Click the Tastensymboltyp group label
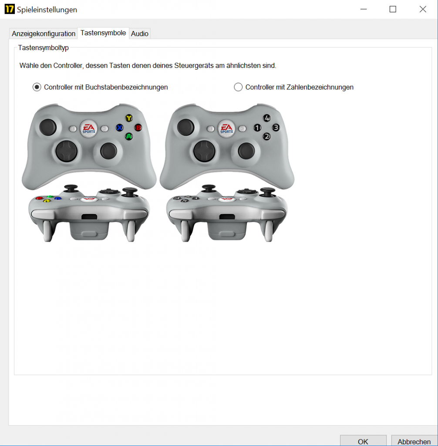Viewport: 438px width, 446px height. 43,47
